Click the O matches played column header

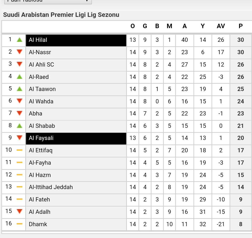(133, 26)
